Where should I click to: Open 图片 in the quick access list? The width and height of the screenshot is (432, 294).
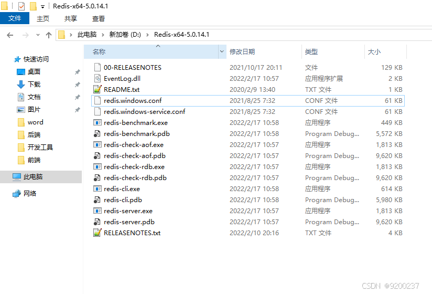34,110
